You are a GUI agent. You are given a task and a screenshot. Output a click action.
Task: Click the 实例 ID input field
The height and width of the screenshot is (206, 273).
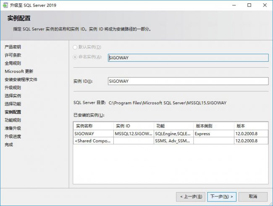coord(188,81)
